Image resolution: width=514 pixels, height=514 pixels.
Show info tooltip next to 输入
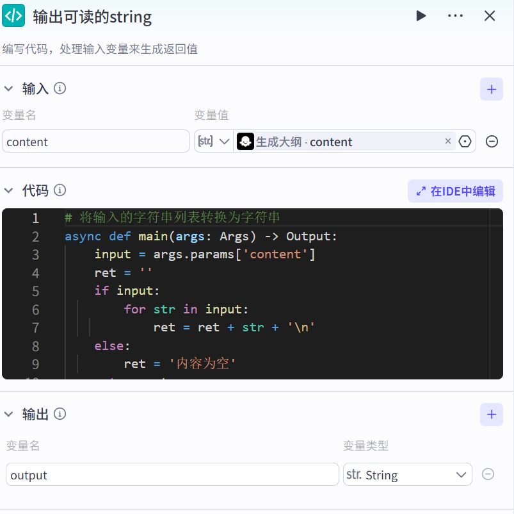pos(60,88)
